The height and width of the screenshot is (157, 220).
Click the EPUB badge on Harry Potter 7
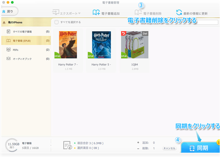57,56
